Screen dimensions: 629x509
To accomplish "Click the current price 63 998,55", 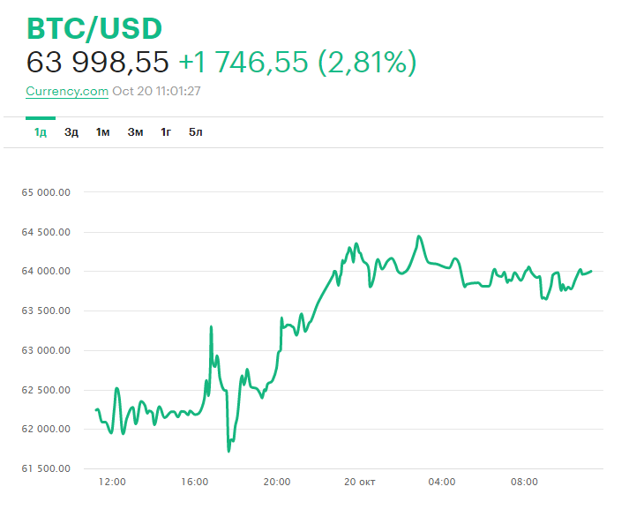I will (x=97, y=62).
